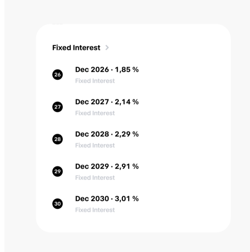Choose the Dec 2029 entry

tap(92, 166)
